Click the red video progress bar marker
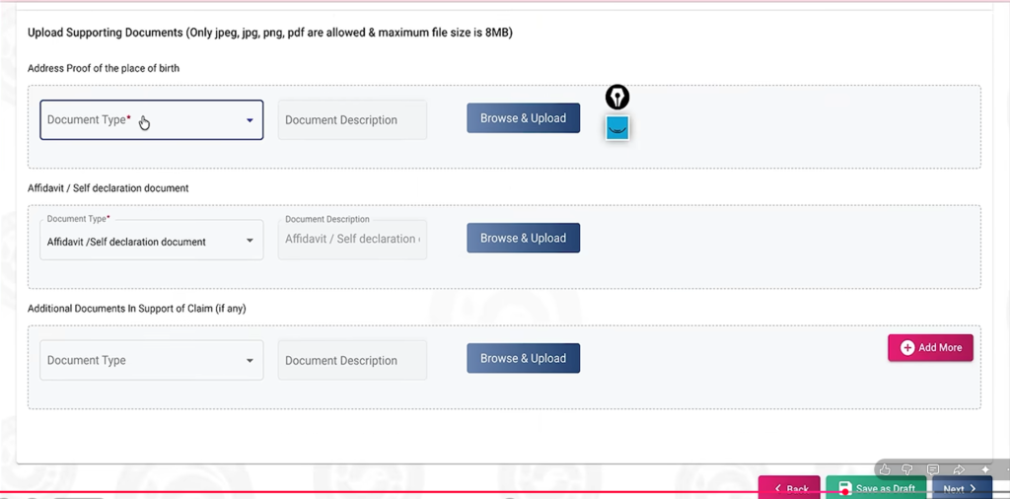1010x499 pixels. [x=845, y=492]
